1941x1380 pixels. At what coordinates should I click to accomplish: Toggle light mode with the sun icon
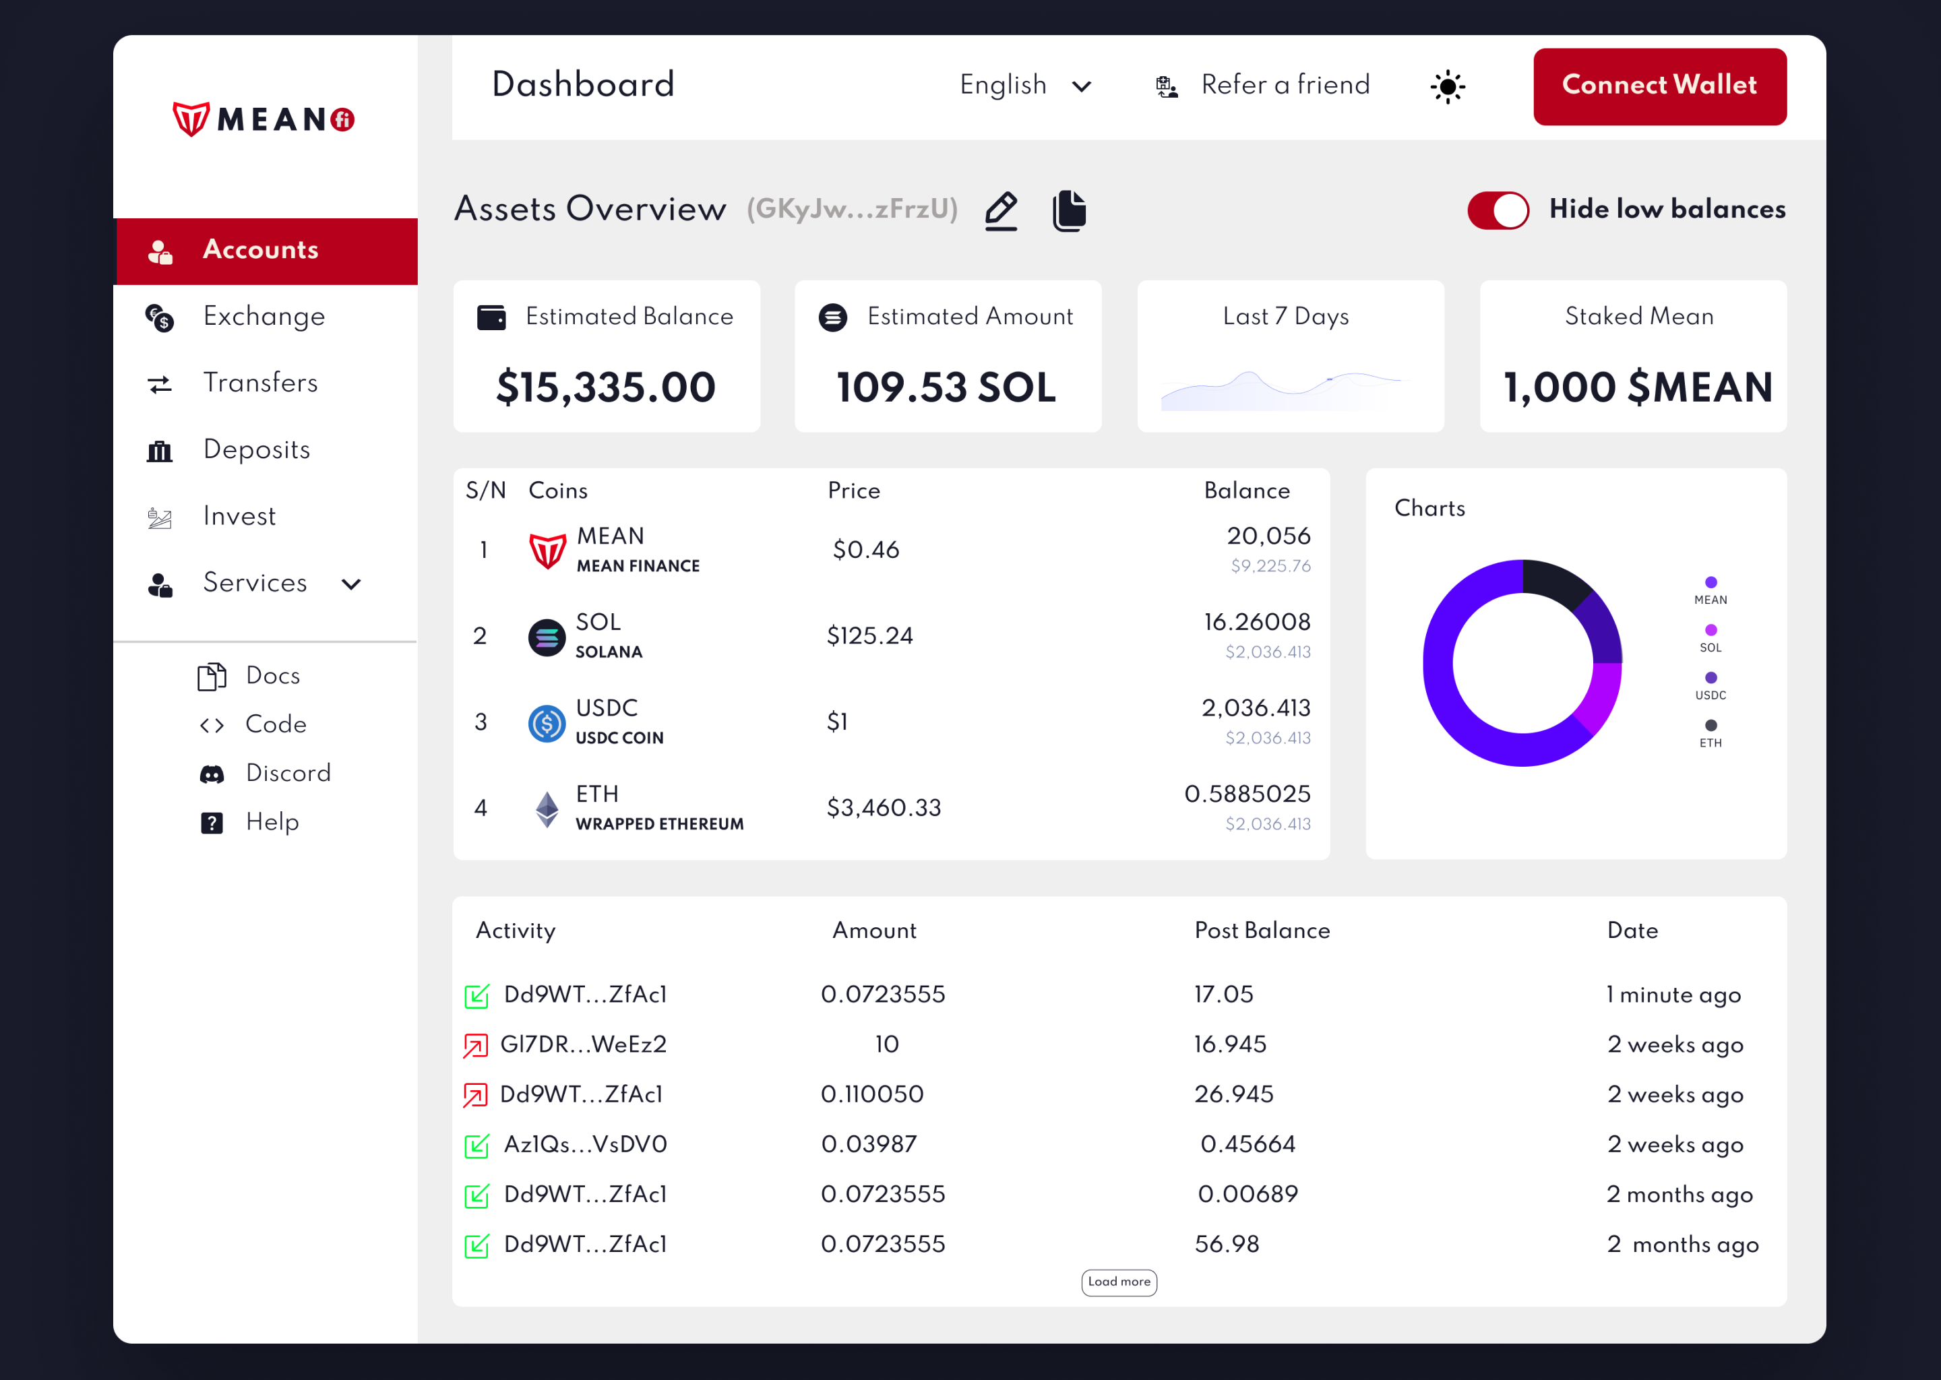tap(1447, 87)
